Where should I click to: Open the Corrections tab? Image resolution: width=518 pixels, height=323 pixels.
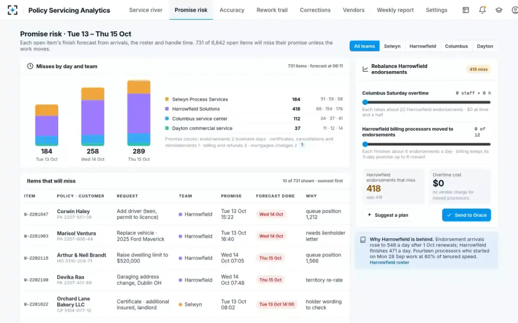(x=315, y=10)
